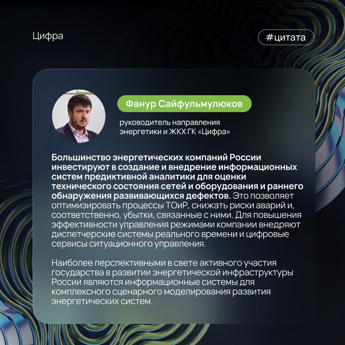Select the speaker's round portrait photo
The width and height of the screenshot is (345, 345).
pyautogui.click(x=79, y=116)
